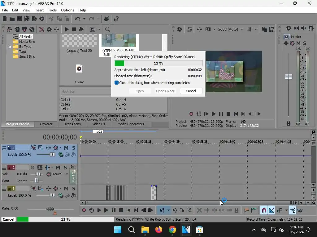The width and height of the screenshot is (317, 237).
Task: Switch to the Video FX tab
Action: pyautogui.click(x=99, y=124)
